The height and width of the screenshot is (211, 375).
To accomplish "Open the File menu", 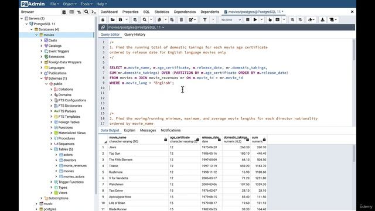I will point(54,4).
